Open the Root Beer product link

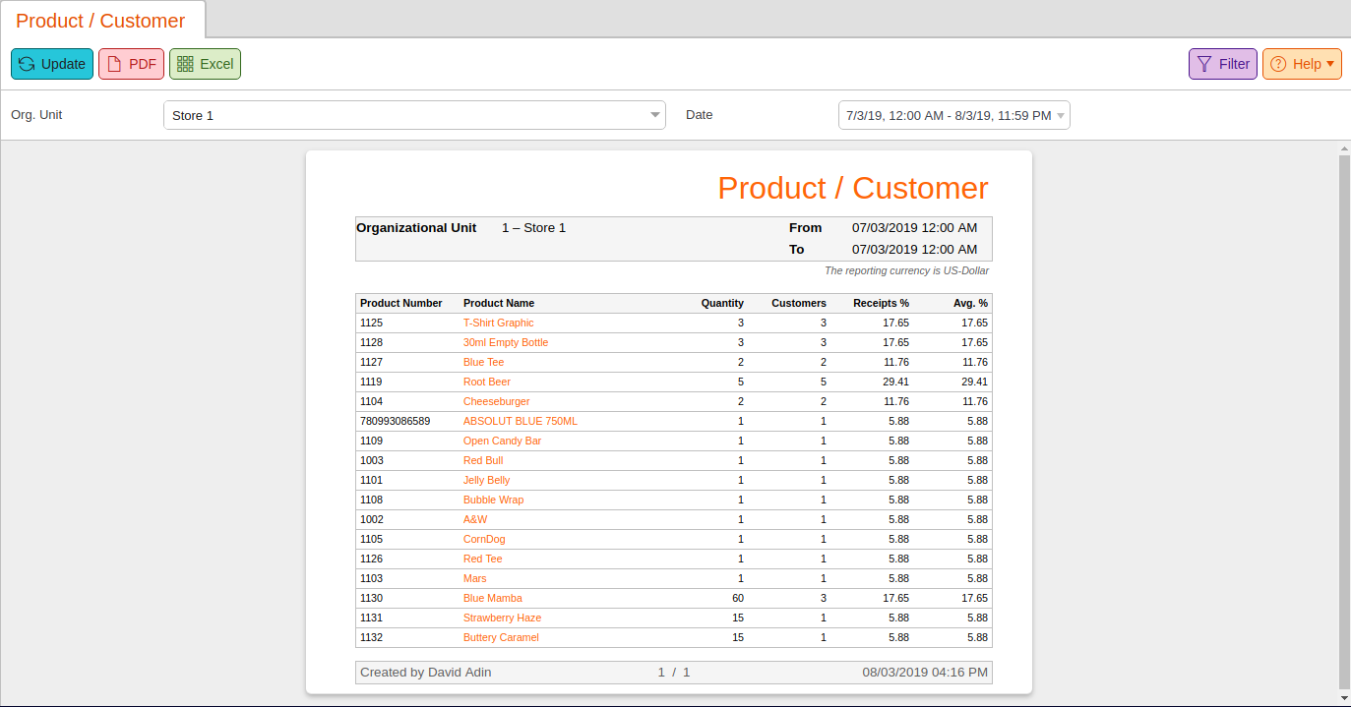487,382
